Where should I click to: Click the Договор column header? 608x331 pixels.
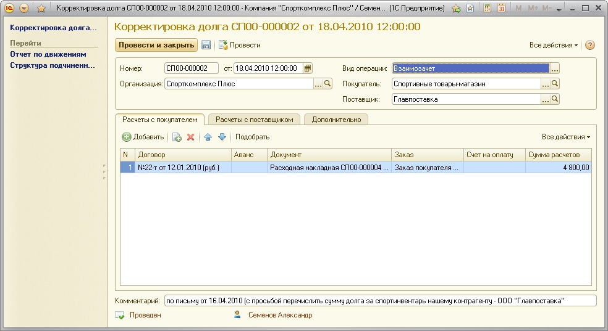coord(183,155)
